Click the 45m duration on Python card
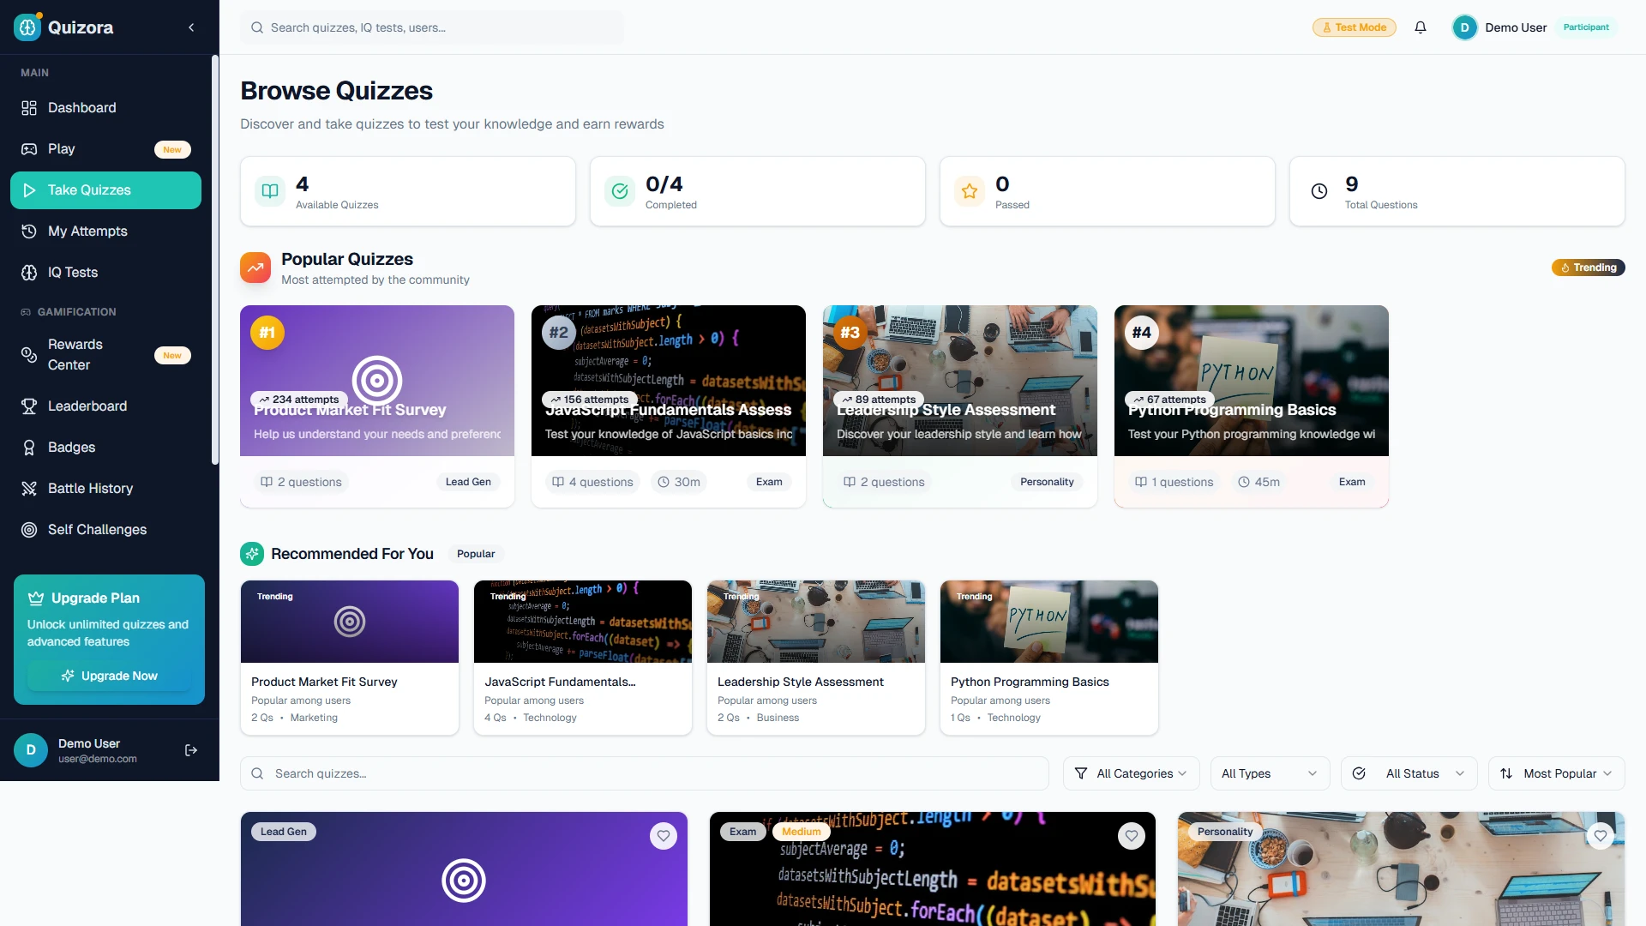 1259,482
